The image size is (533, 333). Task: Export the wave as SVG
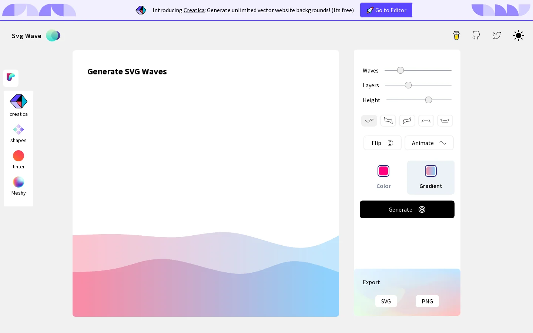click(386, 301)
